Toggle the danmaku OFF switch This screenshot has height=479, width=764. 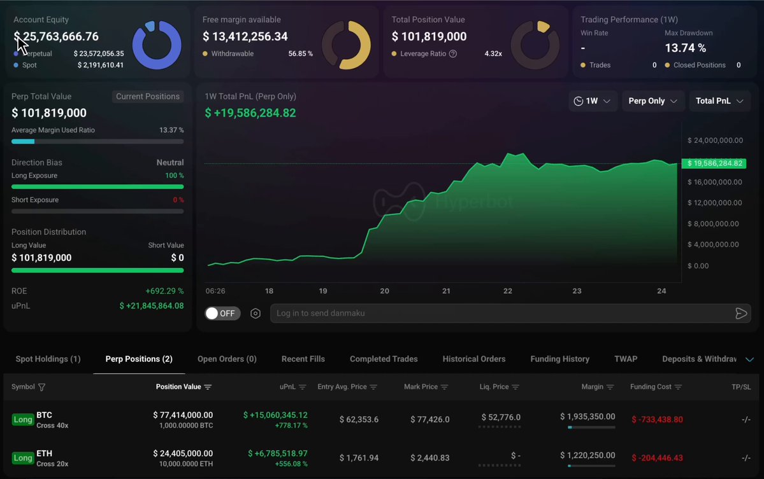(x=222, y=313)
